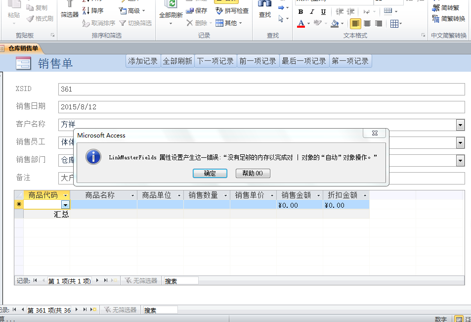The image size is (471, 322).
Task: Click Simplified-to-Traditional (简转繁) conversion icon
Action: (436, 7)
